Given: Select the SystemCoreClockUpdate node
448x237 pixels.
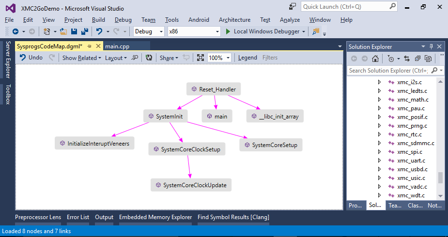Looking at the screenshot, I should click(191, 185).
